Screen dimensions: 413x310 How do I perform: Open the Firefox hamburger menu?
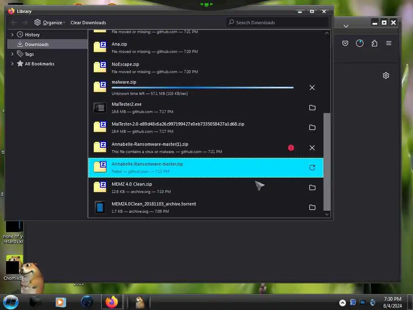[389, 43]
